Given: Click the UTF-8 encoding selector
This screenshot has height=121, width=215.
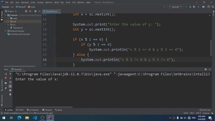Looking at the screenshot, I should coord(198,113).
